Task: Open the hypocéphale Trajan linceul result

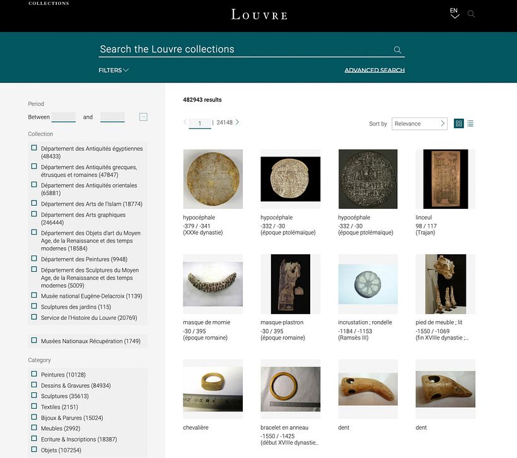Action: pyautogui.click(x=445, y=178)
